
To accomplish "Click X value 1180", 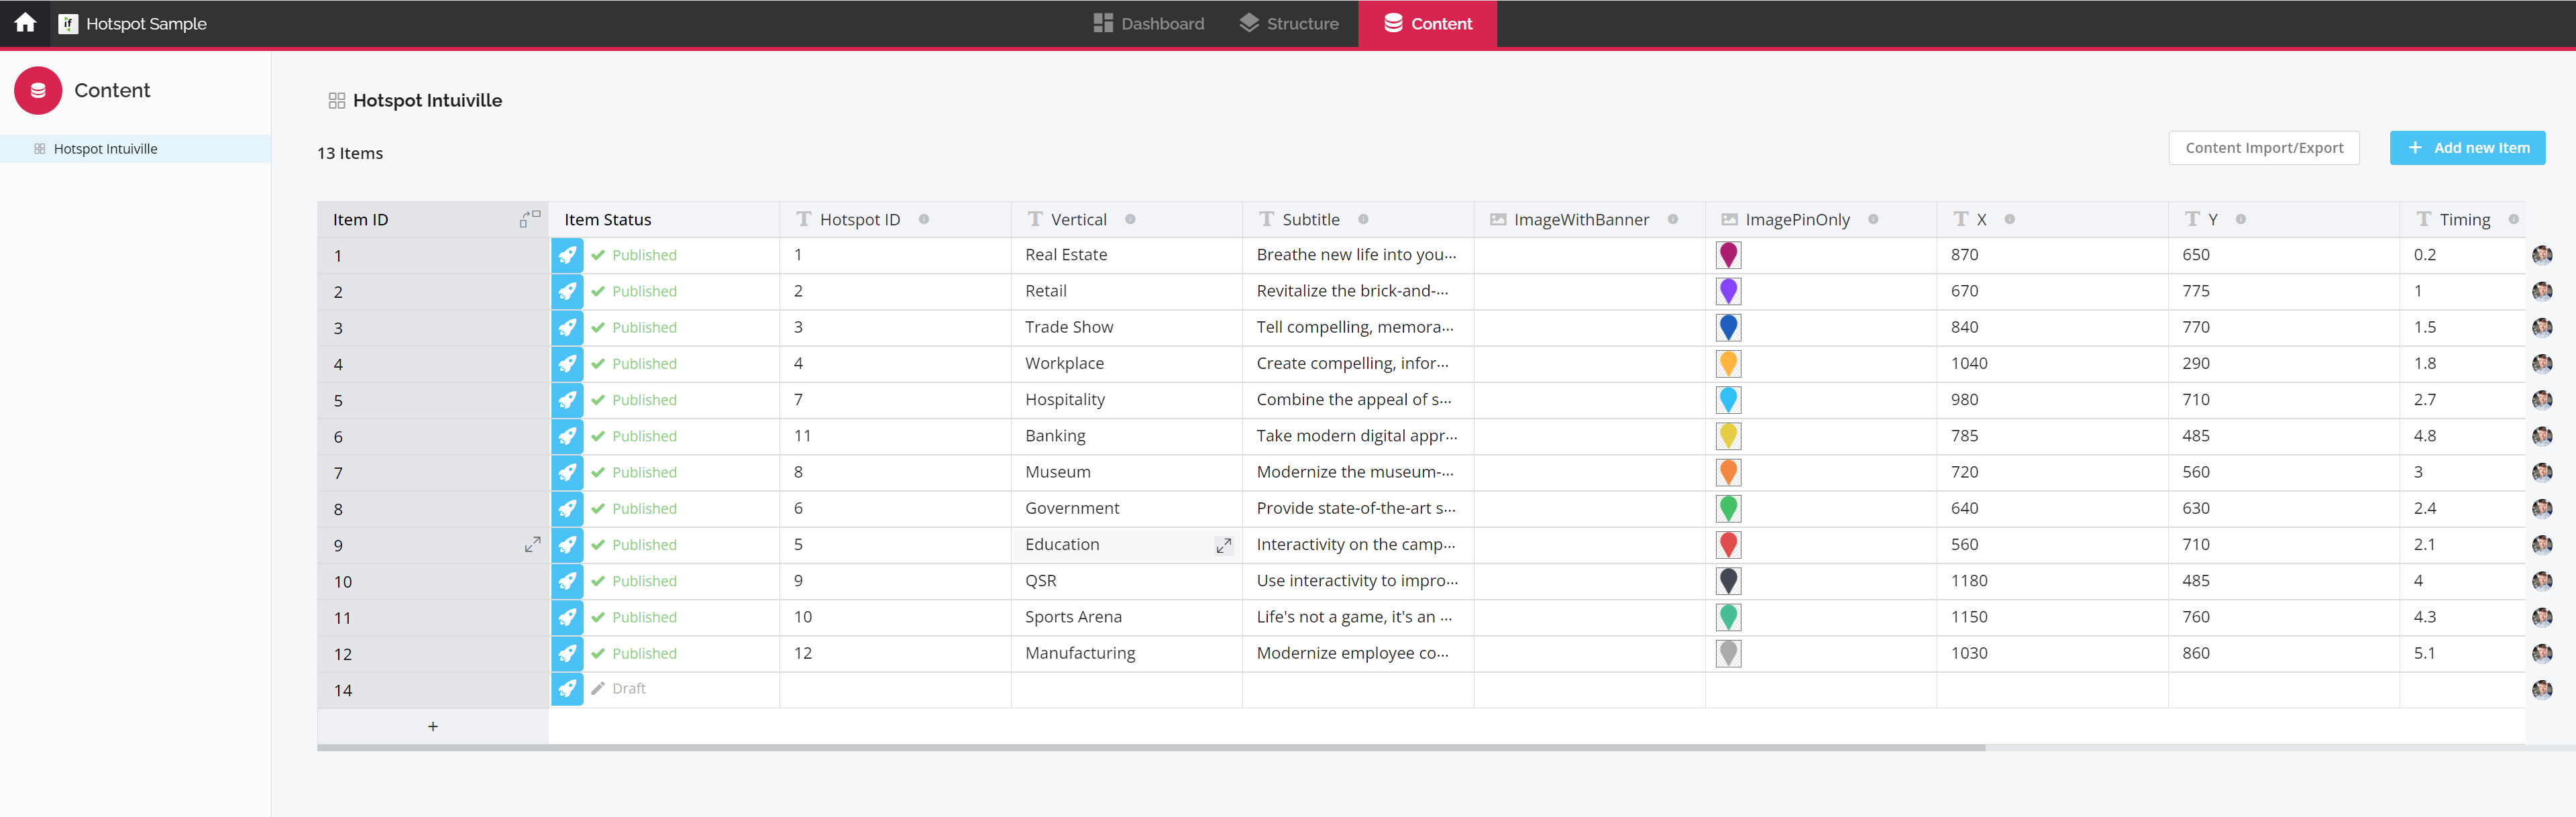I will [x=1969, y=580].
